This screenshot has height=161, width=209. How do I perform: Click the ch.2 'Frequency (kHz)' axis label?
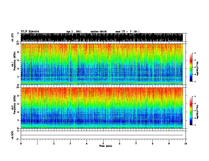coord(15,105)
